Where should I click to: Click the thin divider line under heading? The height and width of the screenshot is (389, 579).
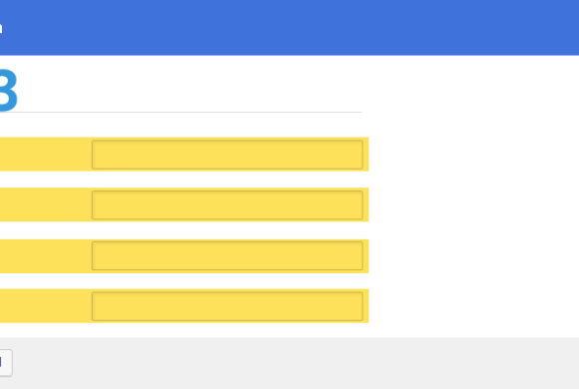click(x=181, y=112)
